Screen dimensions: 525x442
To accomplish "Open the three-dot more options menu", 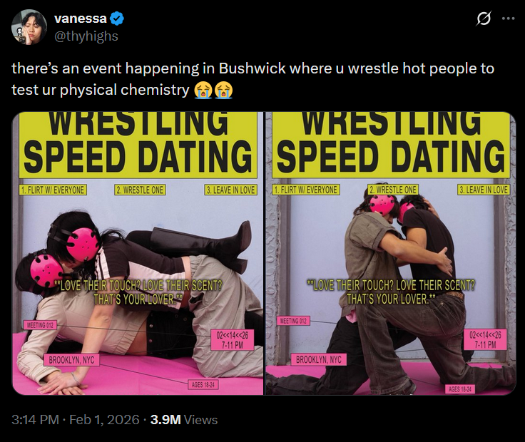I will tap(508, 19).
